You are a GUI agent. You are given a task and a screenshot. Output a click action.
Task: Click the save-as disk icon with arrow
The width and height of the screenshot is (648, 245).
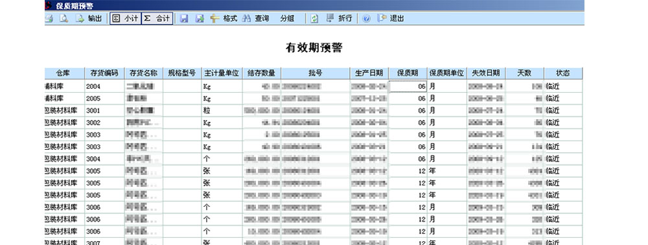coord(200,19)
